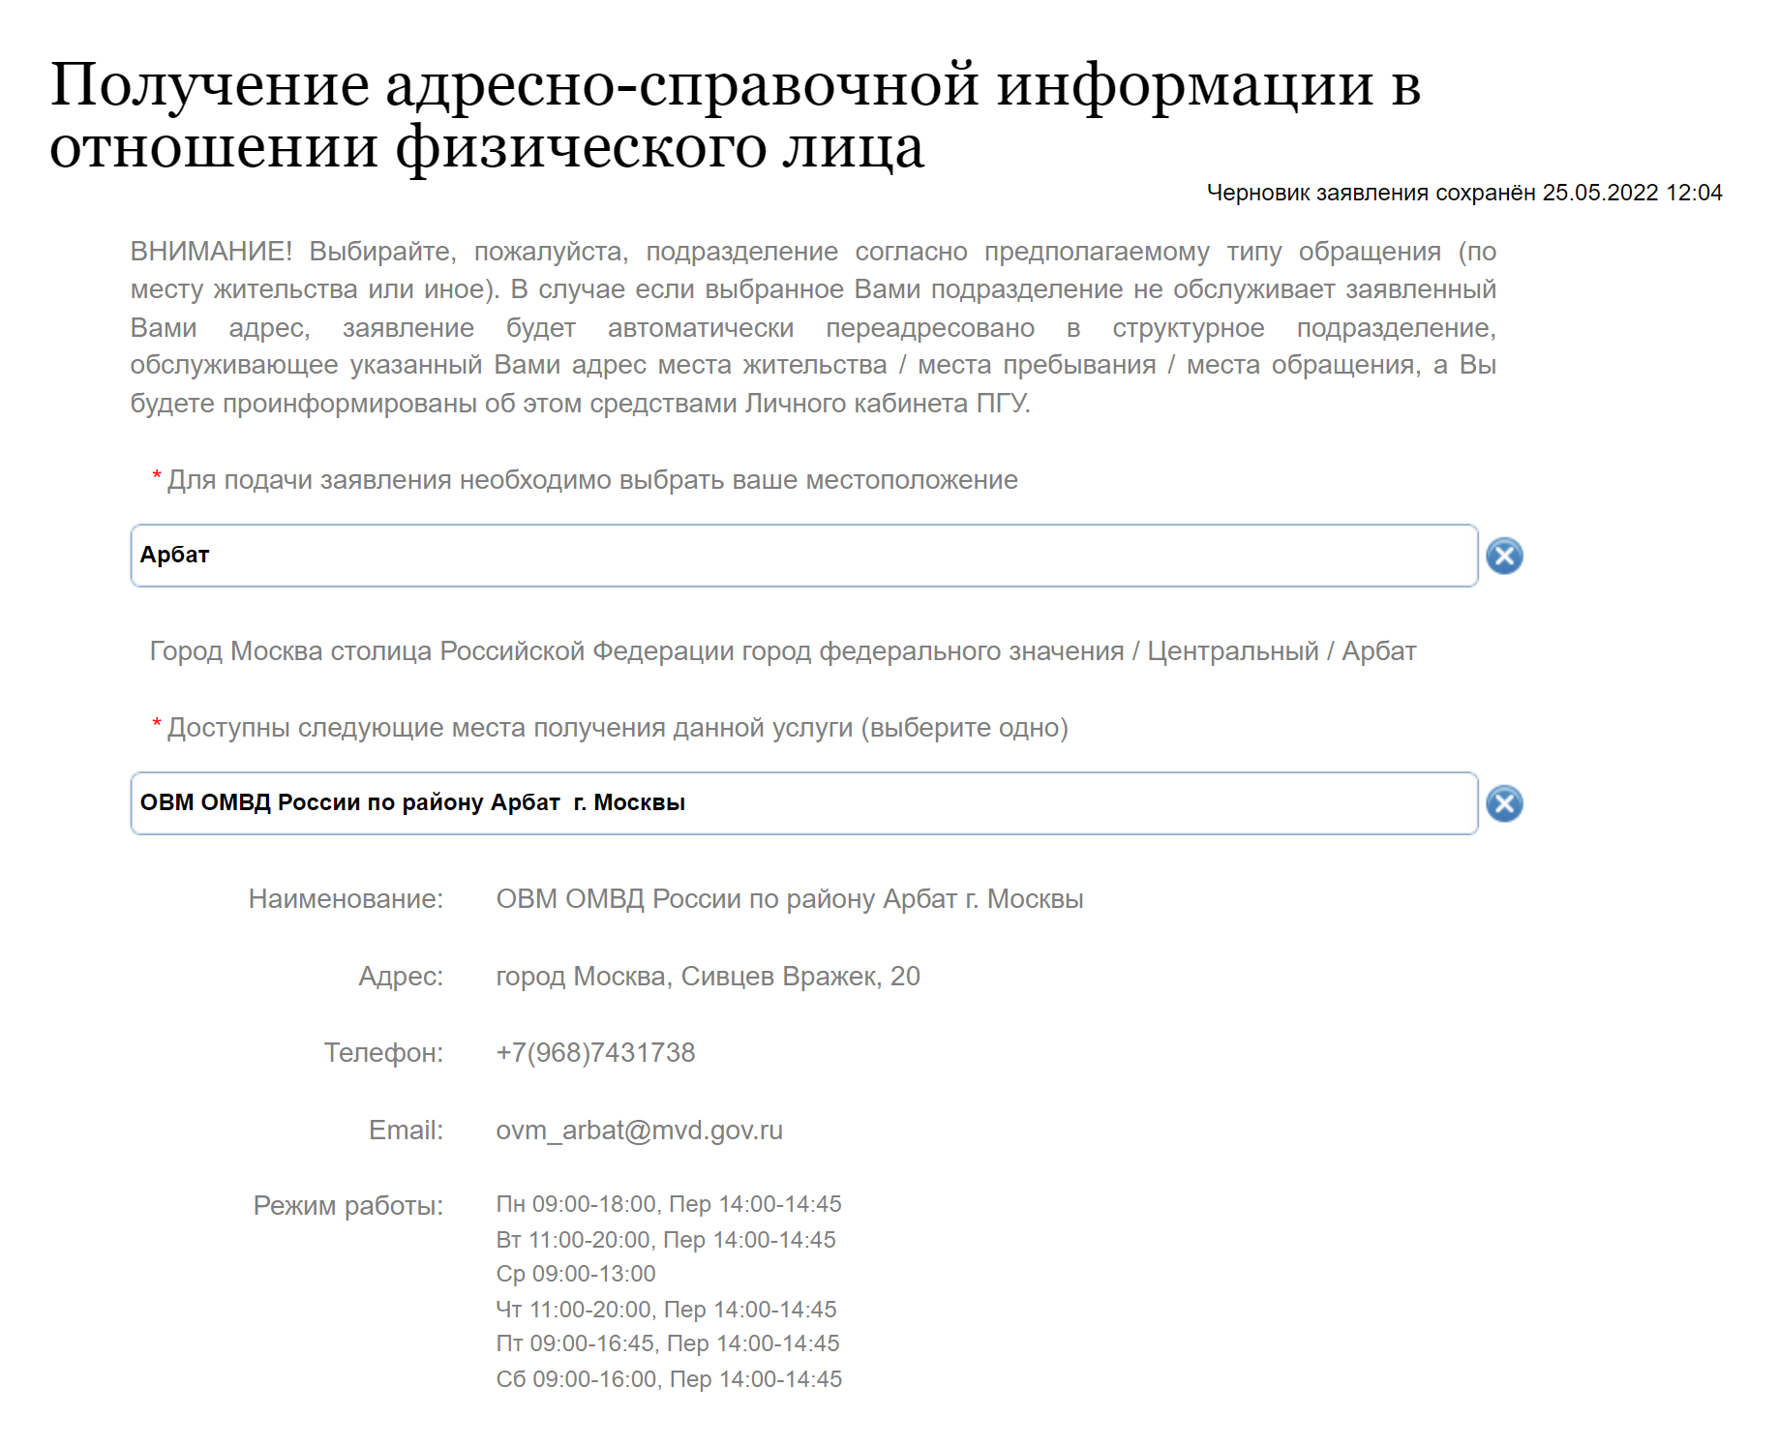Select the draft saved timestamp text
Viewport: 1779px width, 1448px height.
(x=1464, y=193)
